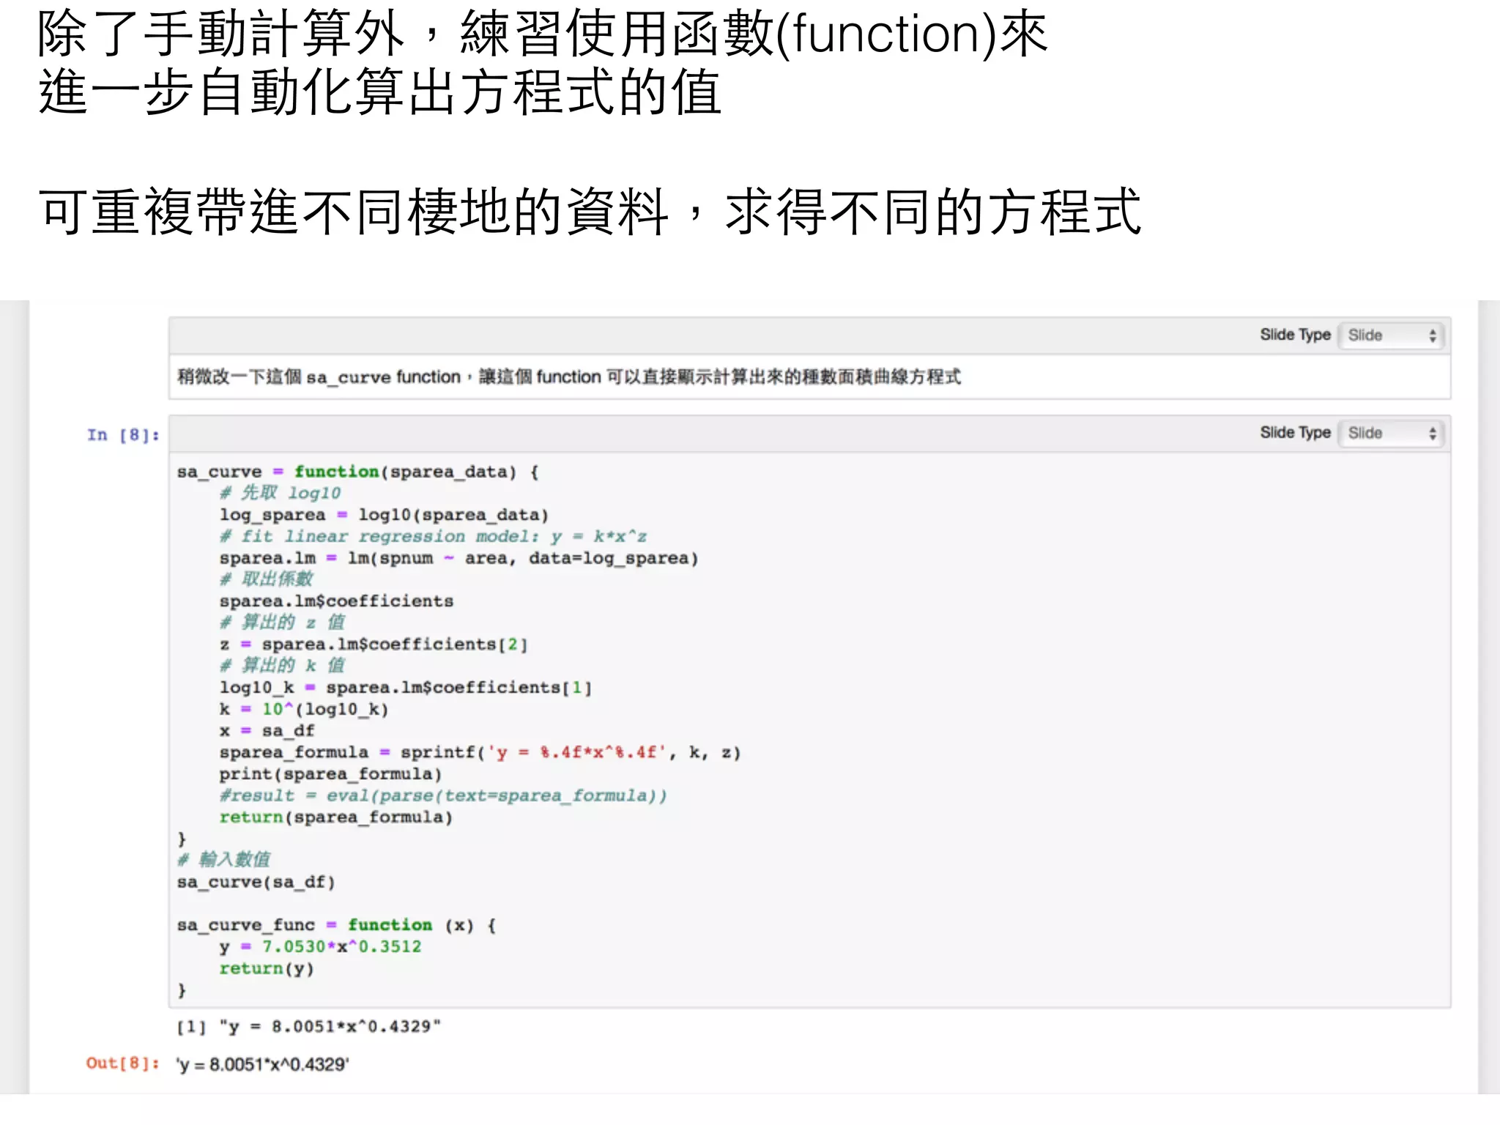The image size is (1500, 1125).
Task: Click comment '# fit linear regression model'
Action: 433,536
